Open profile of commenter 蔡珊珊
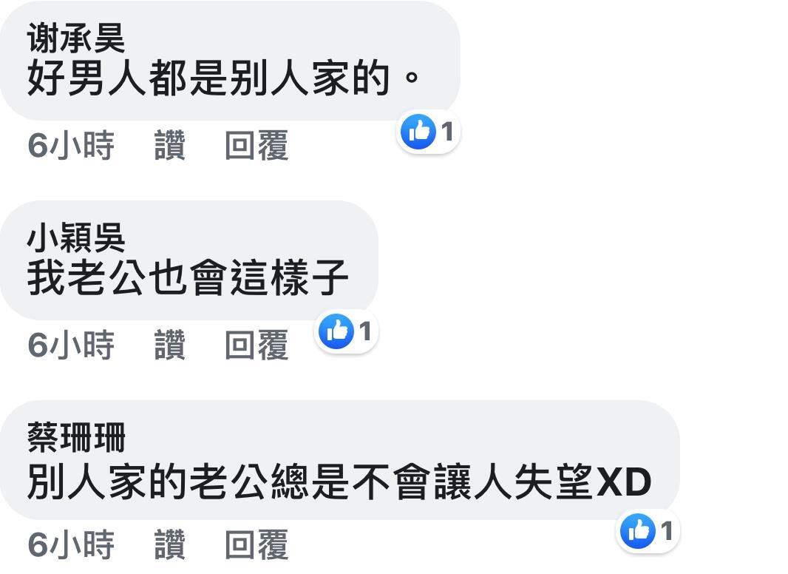Image resolution: width=788 pixels, height=574 pixels. [x=76, y=437]
